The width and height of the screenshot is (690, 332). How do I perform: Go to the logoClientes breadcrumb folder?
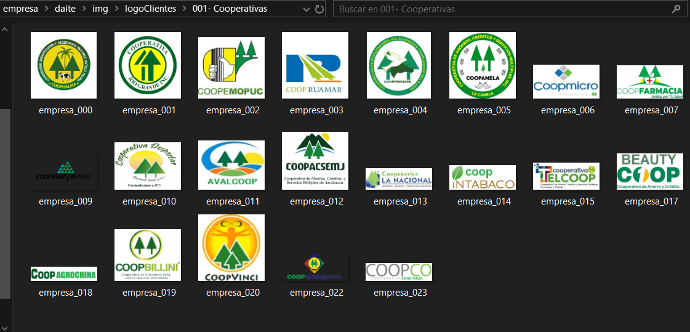tap(150, 9)
